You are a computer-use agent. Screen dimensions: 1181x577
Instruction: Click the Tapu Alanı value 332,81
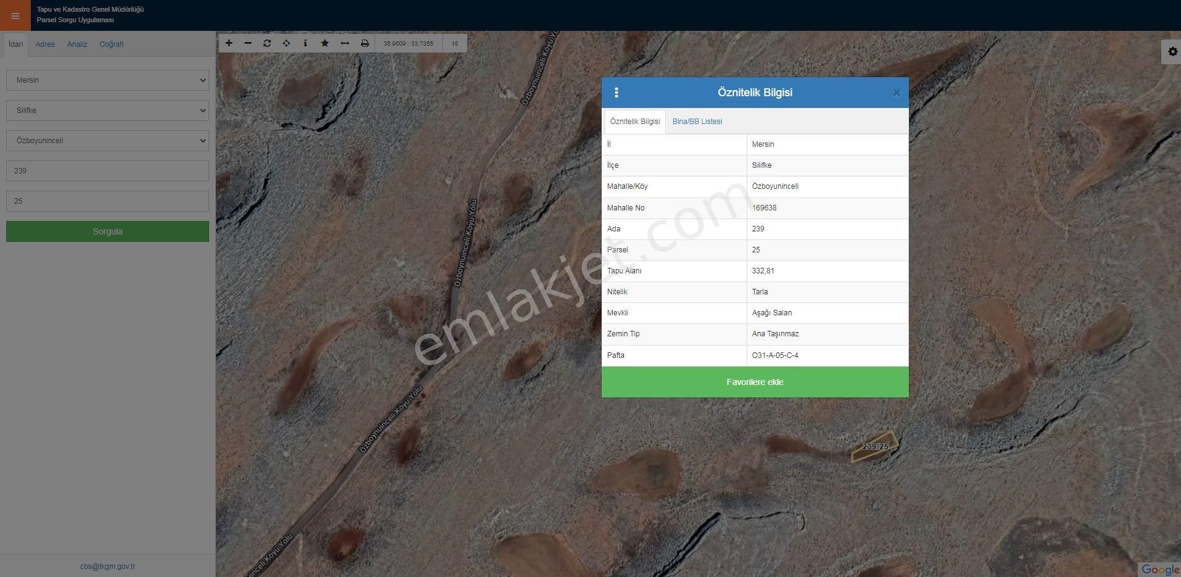pyautogui.click(x=763, y=271)
